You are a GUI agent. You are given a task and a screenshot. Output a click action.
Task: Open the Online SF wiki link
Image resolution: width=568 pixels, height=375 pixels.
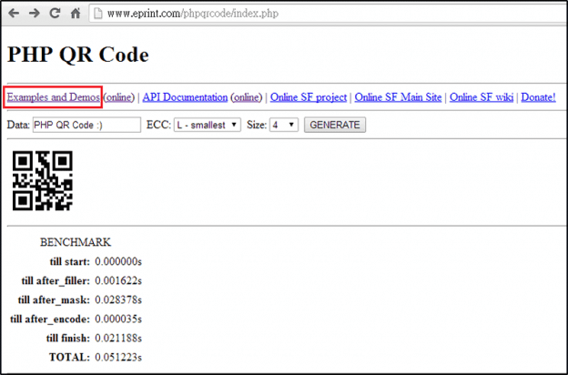click(x=482, y=96)
